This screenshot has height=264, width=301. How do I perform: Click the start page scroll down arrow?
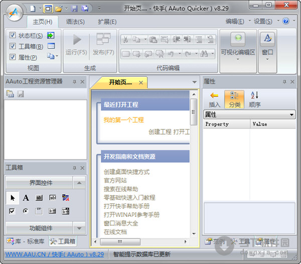pyautogui.click(x=194, y=234)
